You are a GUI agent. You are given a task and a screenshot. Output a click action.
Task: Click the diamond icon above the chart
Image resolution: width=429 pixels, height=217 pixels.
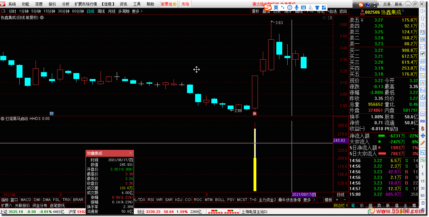324,18
